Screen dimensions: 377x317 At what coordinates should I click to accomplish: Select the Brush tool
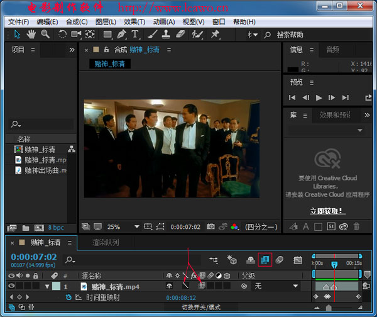point(152,34)
